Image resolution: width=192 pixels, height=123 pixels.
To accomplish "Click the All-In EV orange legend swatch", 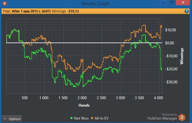I will tap(92, 118).
